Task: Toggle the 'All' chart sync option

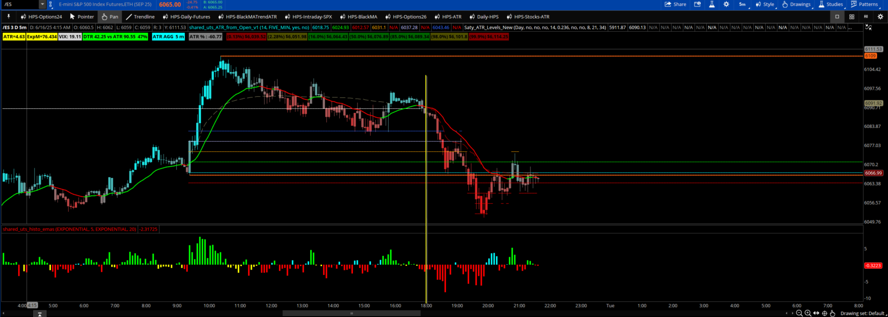Action: 866,16
